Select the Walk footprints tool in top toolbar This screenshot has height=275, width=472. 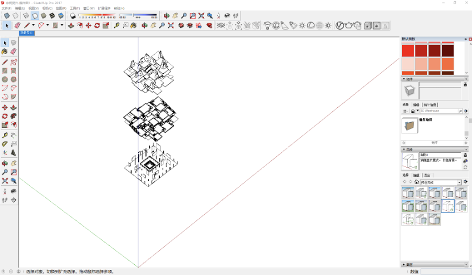pyautogui.click(x=236, y=16)
